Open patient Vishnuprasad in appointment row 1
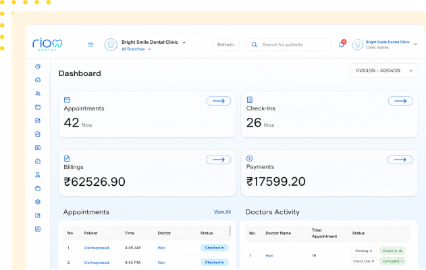This screenshot has width=426, height=270. point(96,248)
